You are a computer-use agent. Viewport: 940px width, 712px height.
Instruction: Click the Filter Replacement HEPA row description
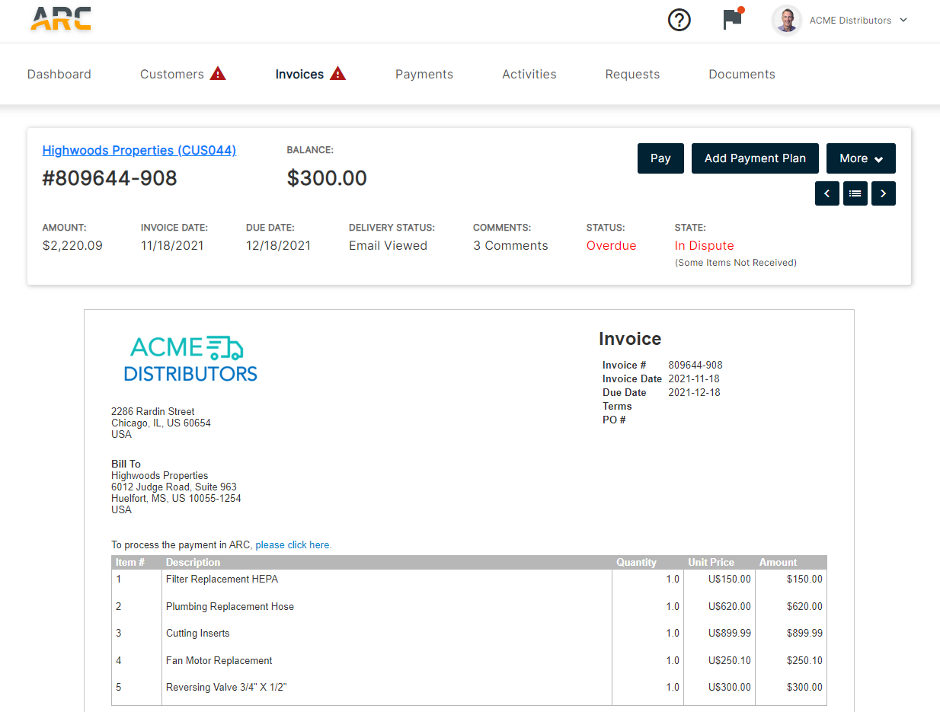(x=222, y=579)
